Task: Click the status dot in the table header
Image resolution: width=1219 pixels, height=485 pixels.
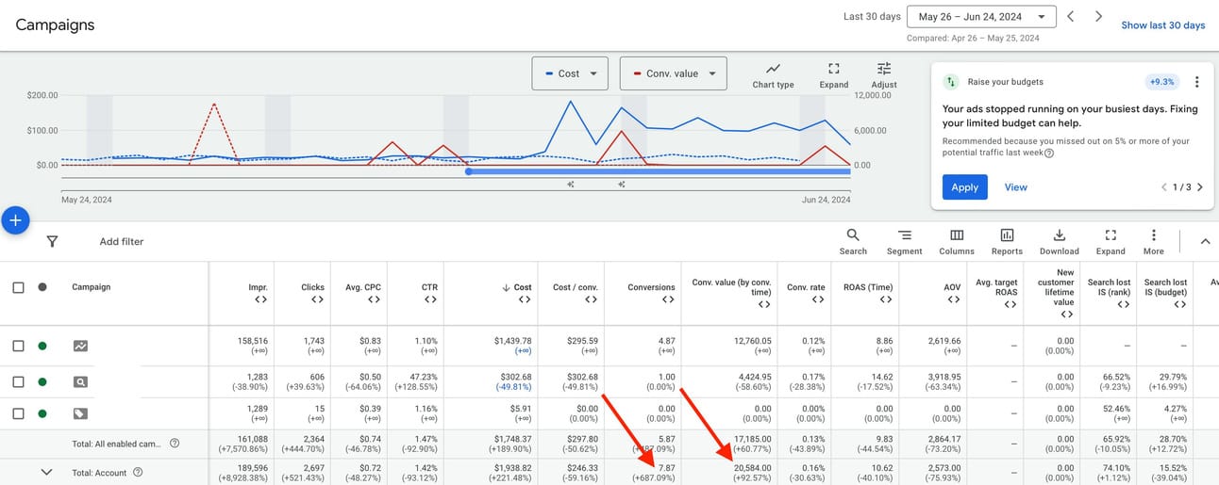Action: click(x=42, y=287)
